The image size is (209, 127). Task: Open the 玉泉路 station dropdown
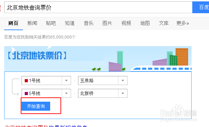103,81
